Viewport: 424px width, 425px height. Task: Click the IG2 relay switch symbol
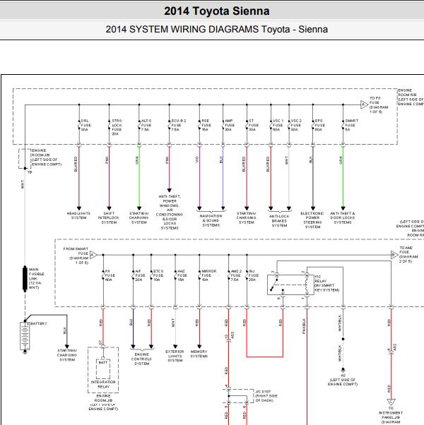[290, 285]
